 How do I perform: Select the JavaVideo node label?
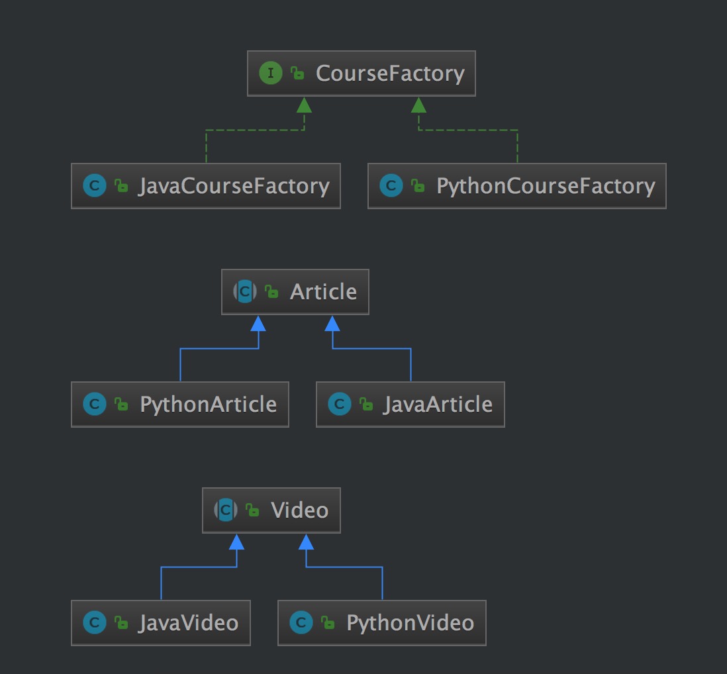188,623
